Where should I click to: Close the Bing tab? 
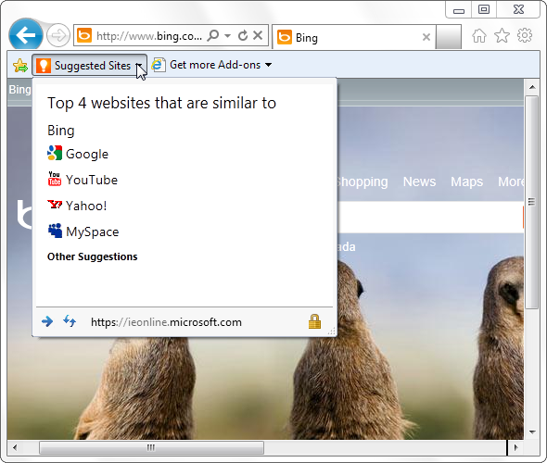[x=426, y=37]
